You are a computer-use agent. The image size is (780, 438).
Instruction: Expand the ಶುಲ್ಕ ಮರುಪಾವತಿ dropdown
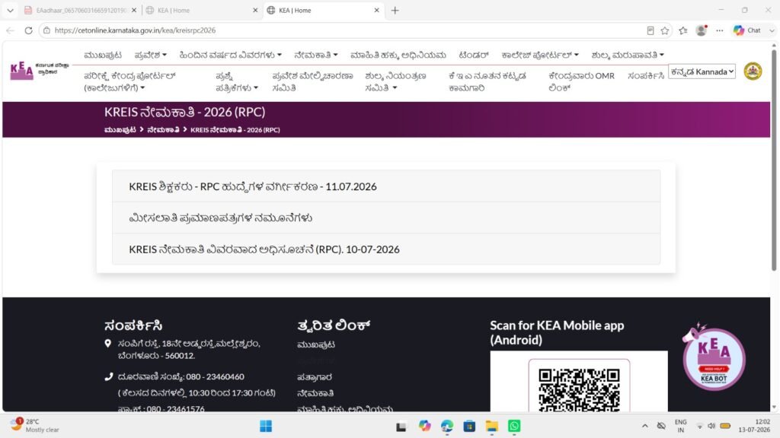coord(628,55)
